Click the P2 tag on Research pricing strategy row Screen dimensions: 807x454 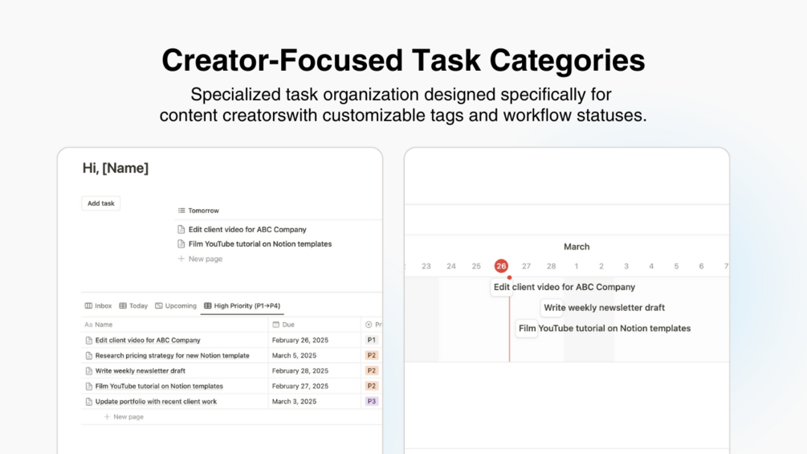(x=372, y=356)
